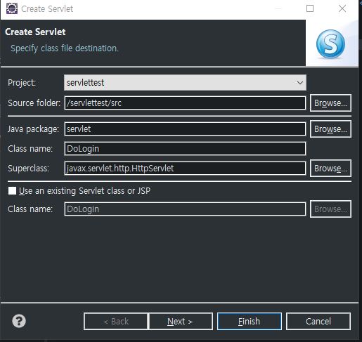Click the Superclass field javax.servlet.http.HttpServlet
Viewport: 362px width, 342px height.
[x=185, y=168]
